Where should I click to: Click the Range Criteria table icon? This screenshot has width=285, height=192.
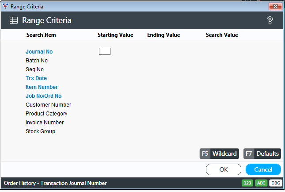point(14,20)
